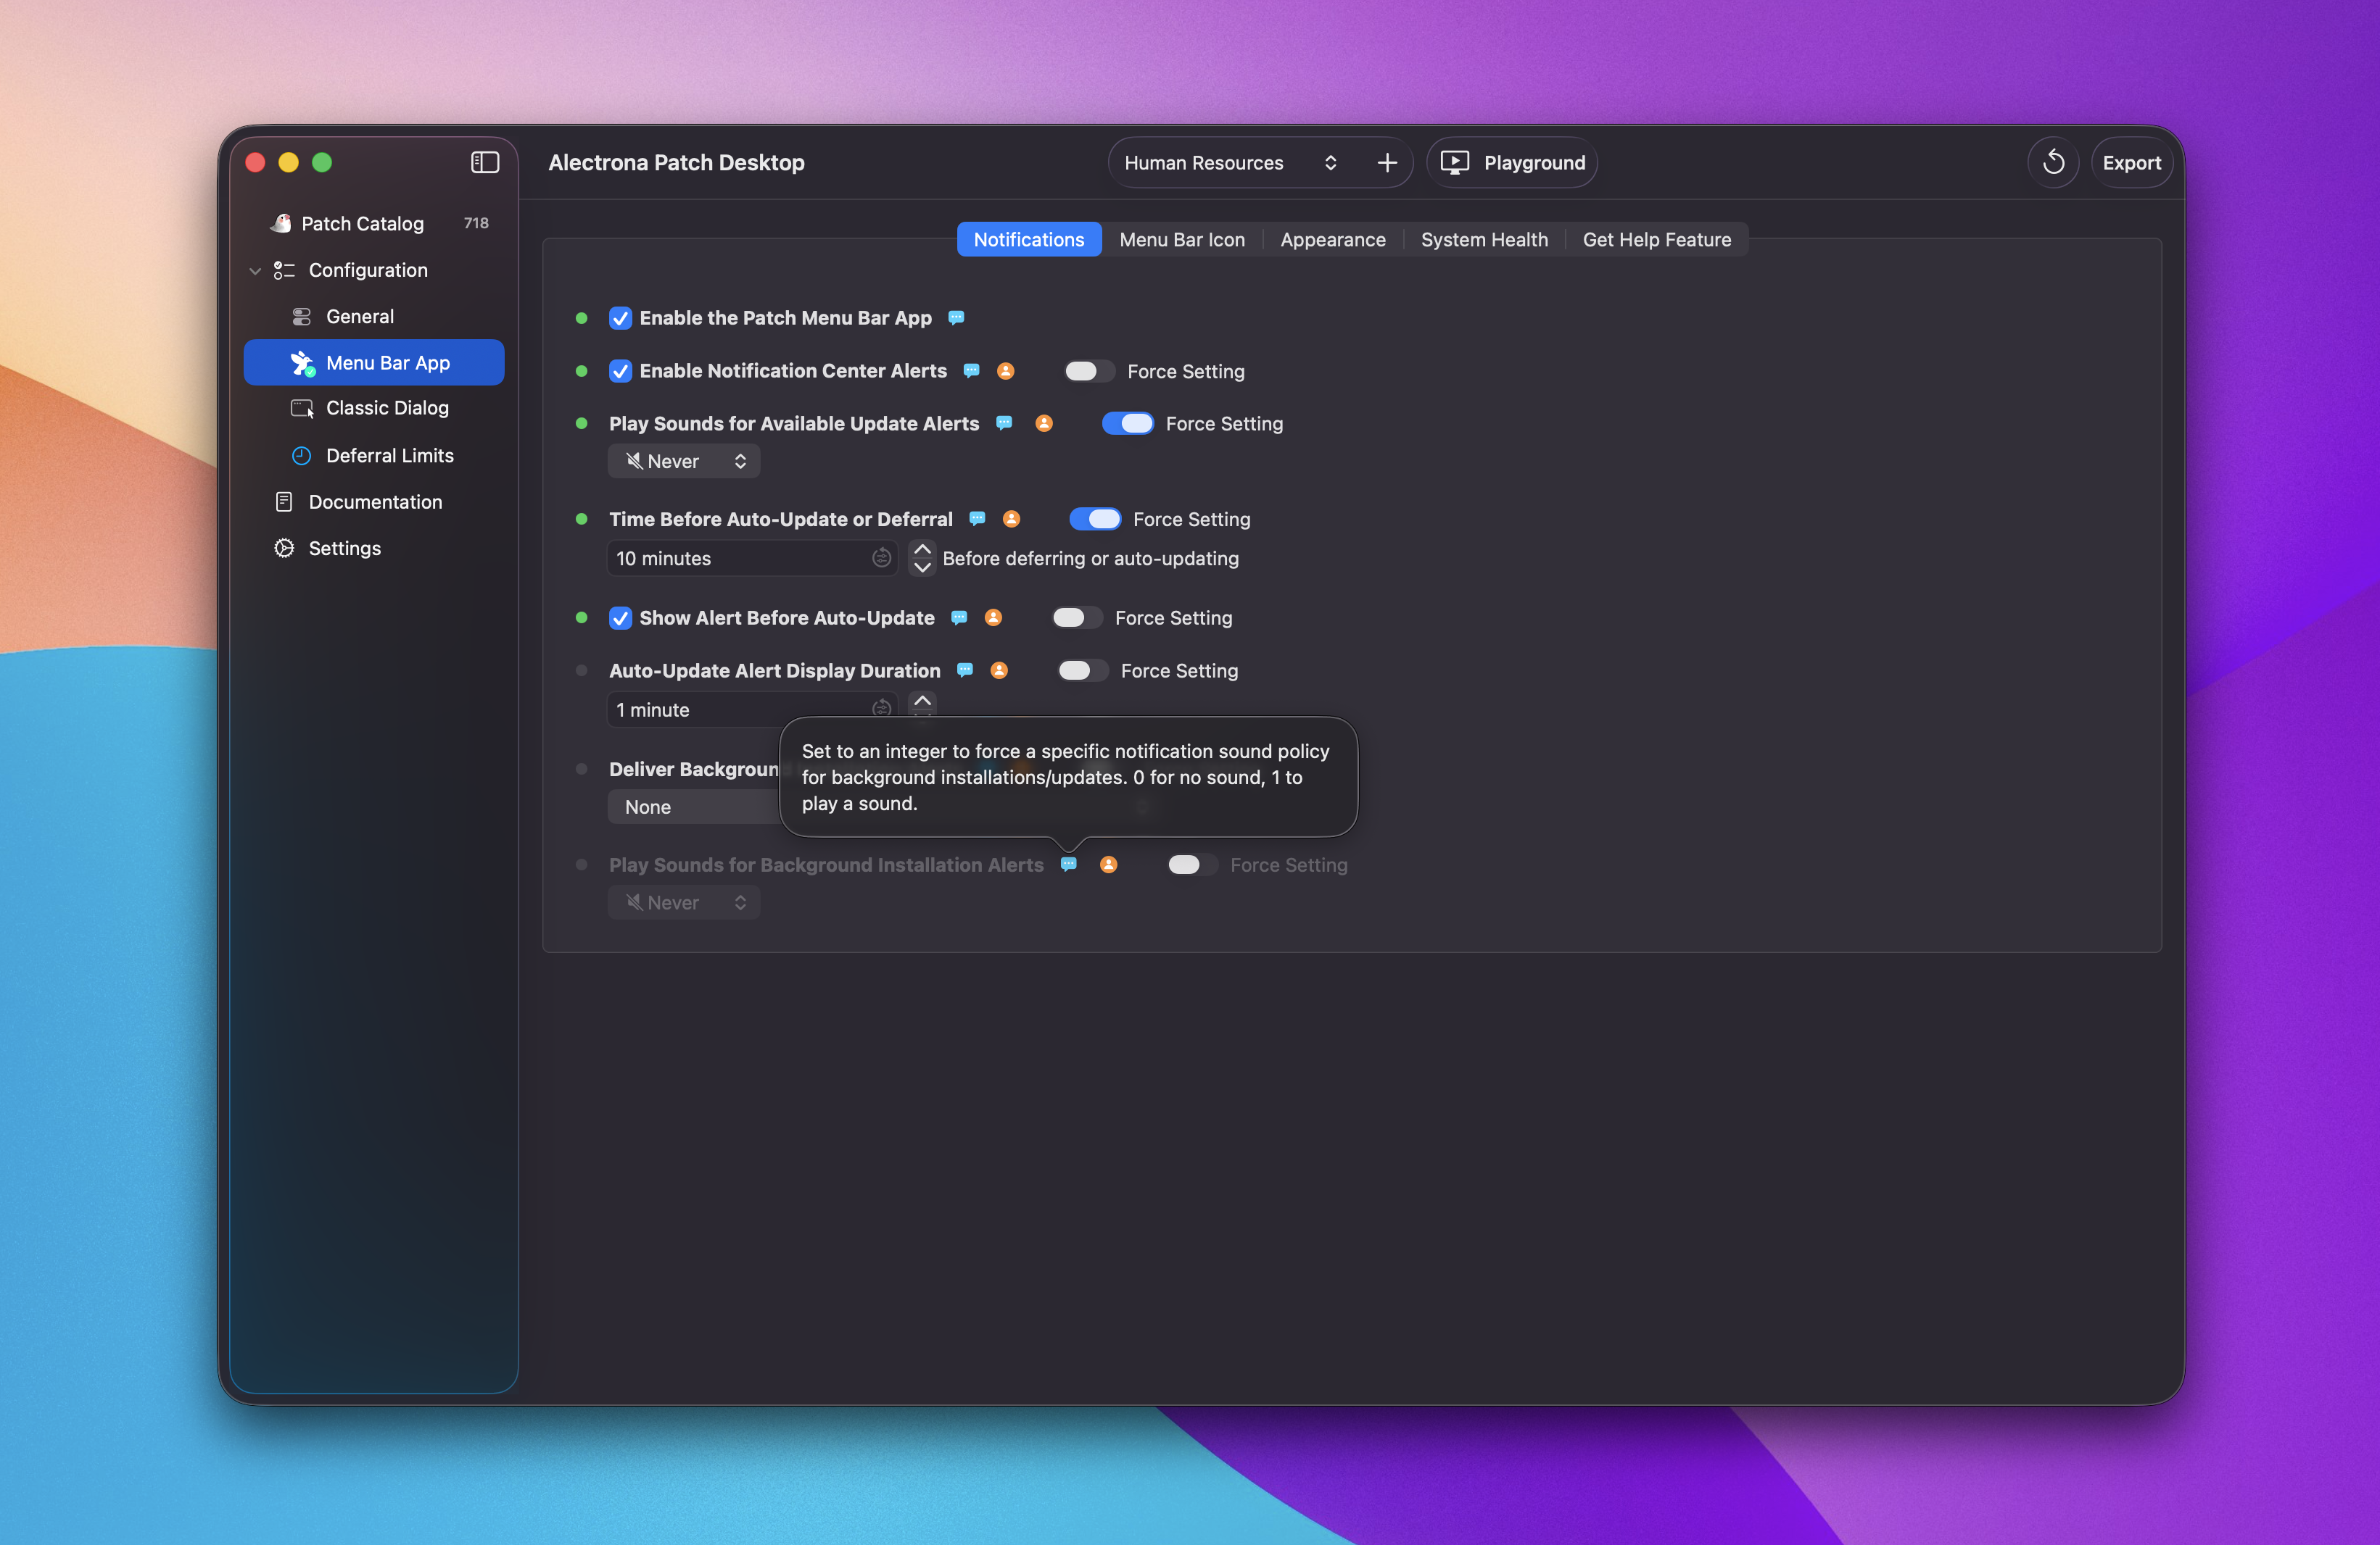Image resolution: width=2380 pixels, height=1545 pixels.
Task: Open Settings in sidebar
Action: click(374, 548)
